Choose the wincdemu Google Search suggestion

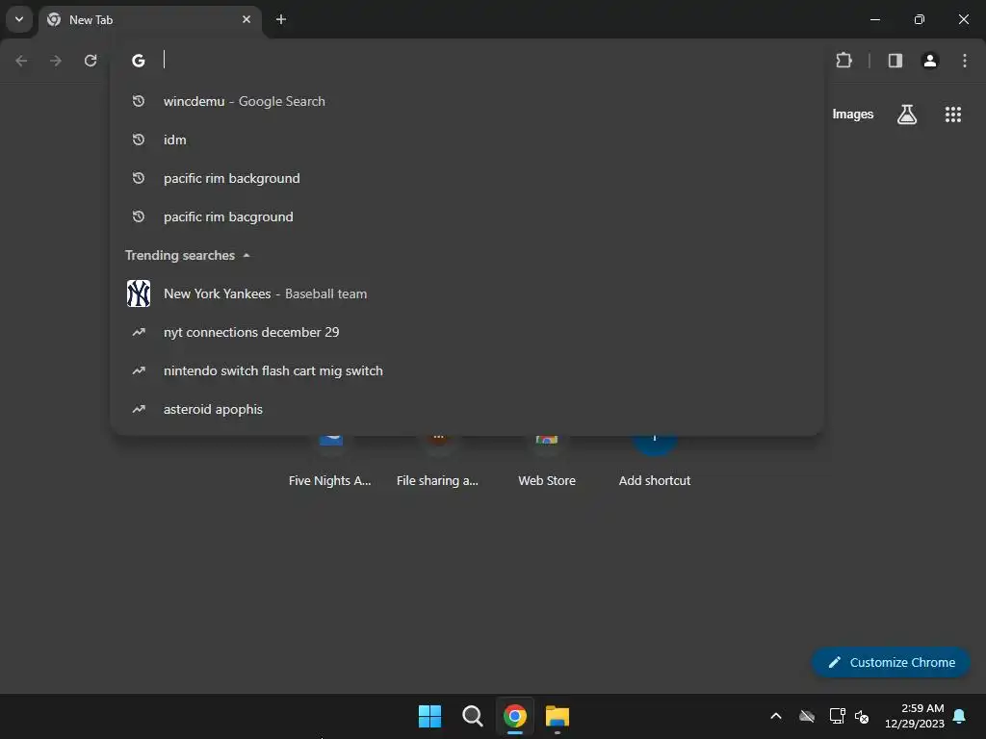pyautogui.click(x=467, y=101)
